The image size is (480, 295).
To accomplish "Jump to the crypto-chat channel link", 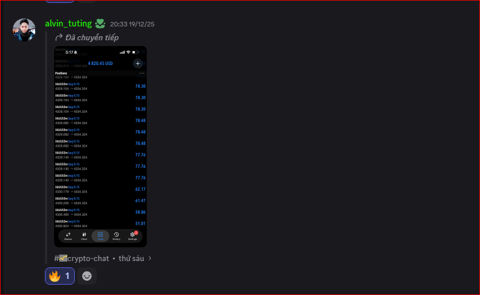I will point(81,258).
